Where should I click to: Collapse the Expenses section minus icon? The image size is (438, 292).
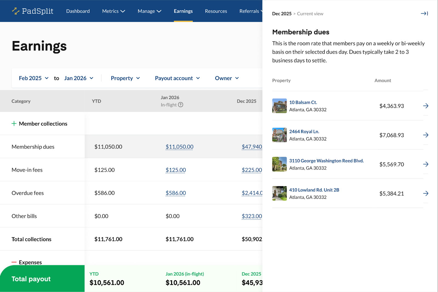[x=14, y=262]
